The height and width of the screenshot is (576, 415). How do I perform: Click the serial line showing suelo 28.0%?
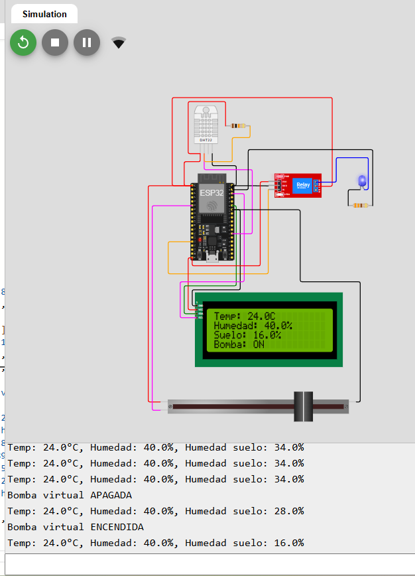[155, 511]
